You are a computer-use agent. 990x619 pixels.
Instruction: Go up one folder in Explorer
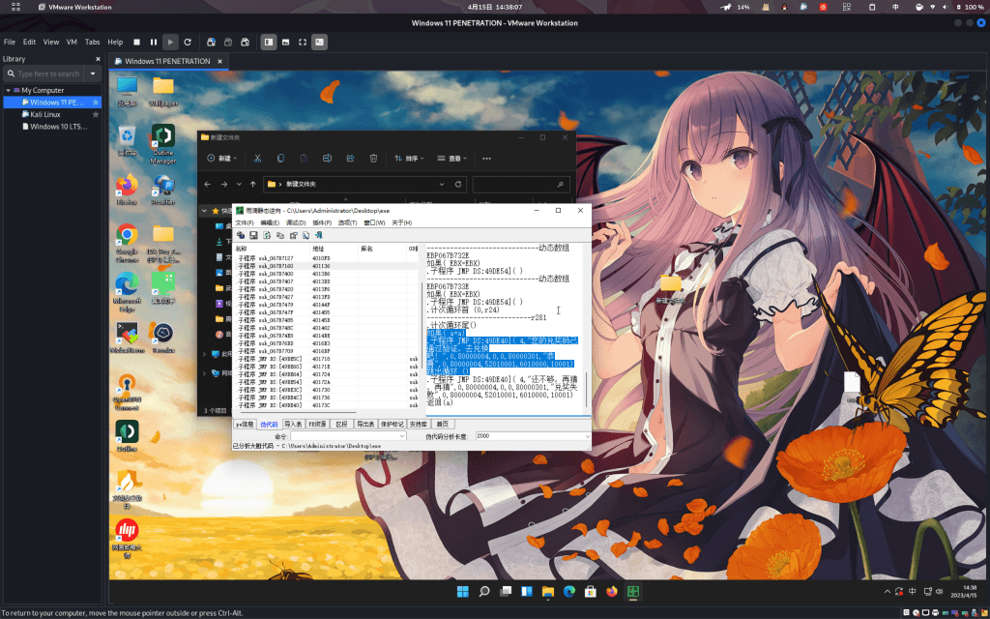(x=253, y=185)
